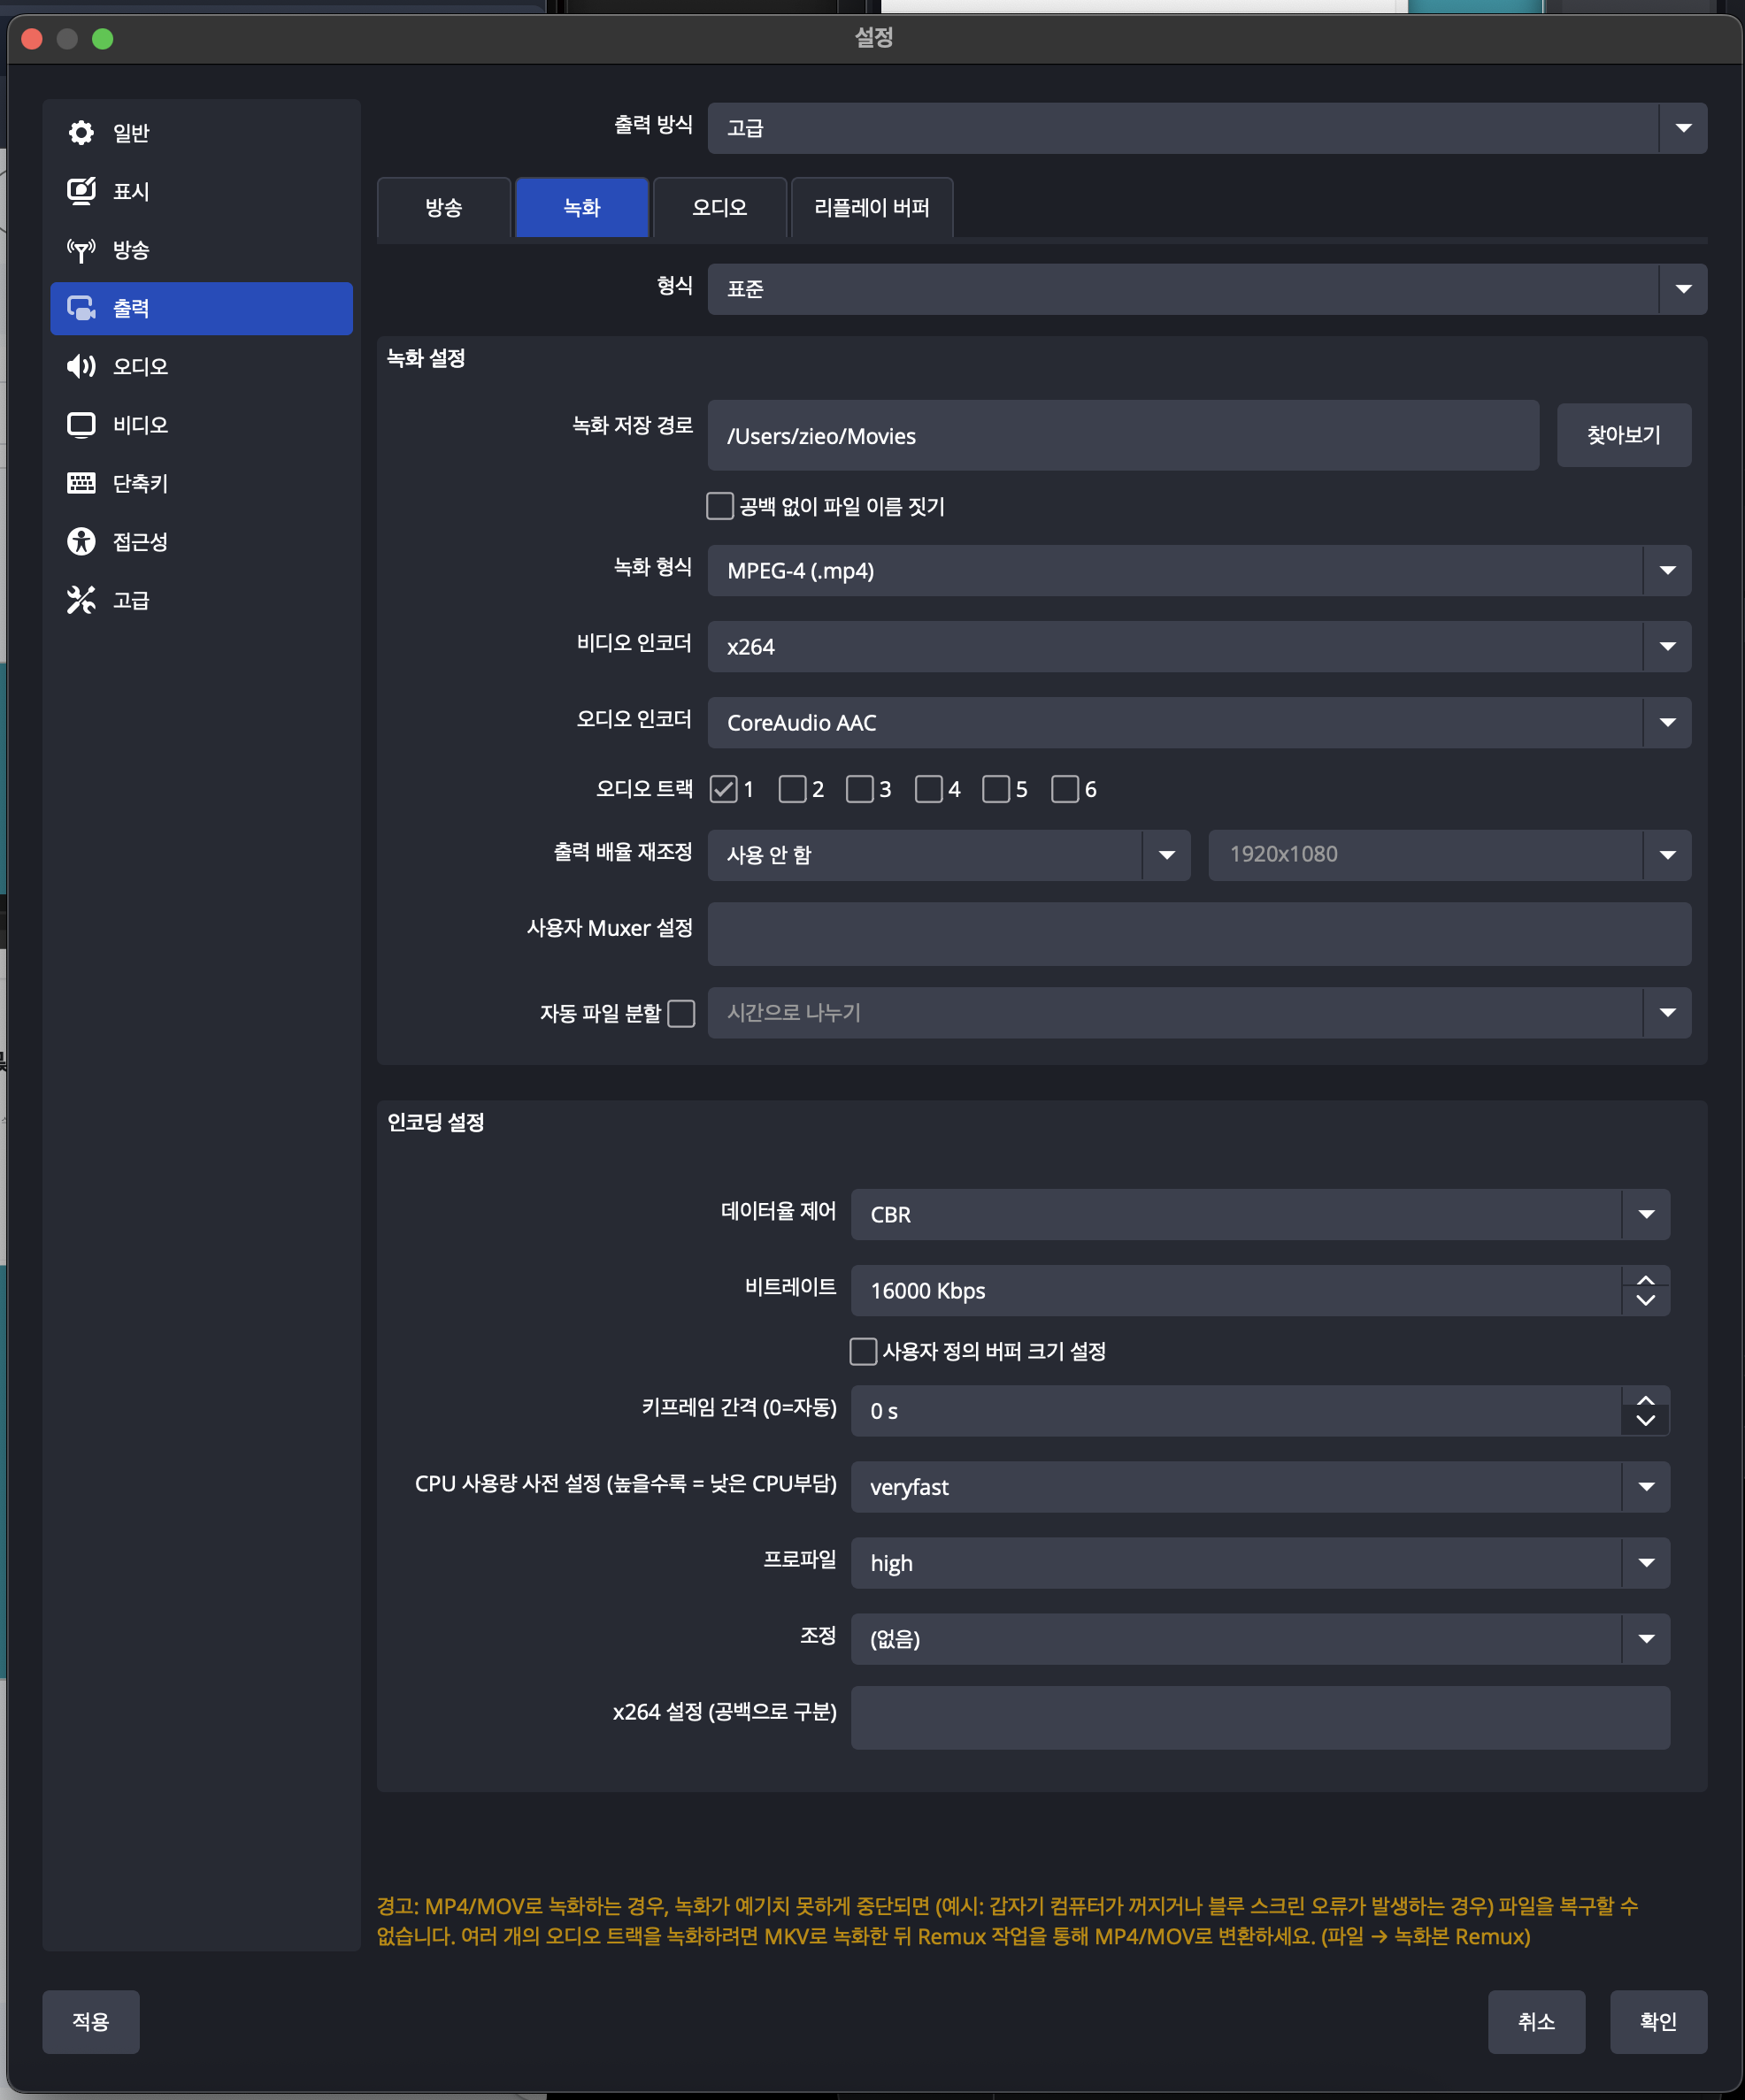Image resolution: width=1745 pixels, height=2100 pixels.
Task: Open 고급 settings via tools icon
Action: [81, 600]
